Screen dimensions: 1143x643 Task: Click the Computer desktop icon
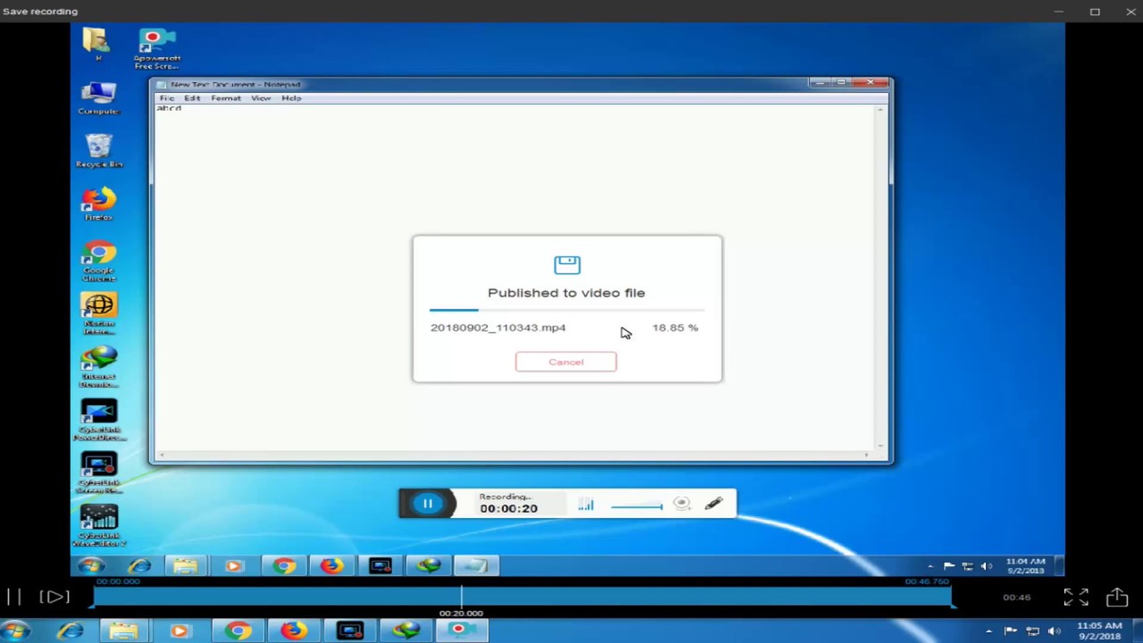(x=98, y=98)
